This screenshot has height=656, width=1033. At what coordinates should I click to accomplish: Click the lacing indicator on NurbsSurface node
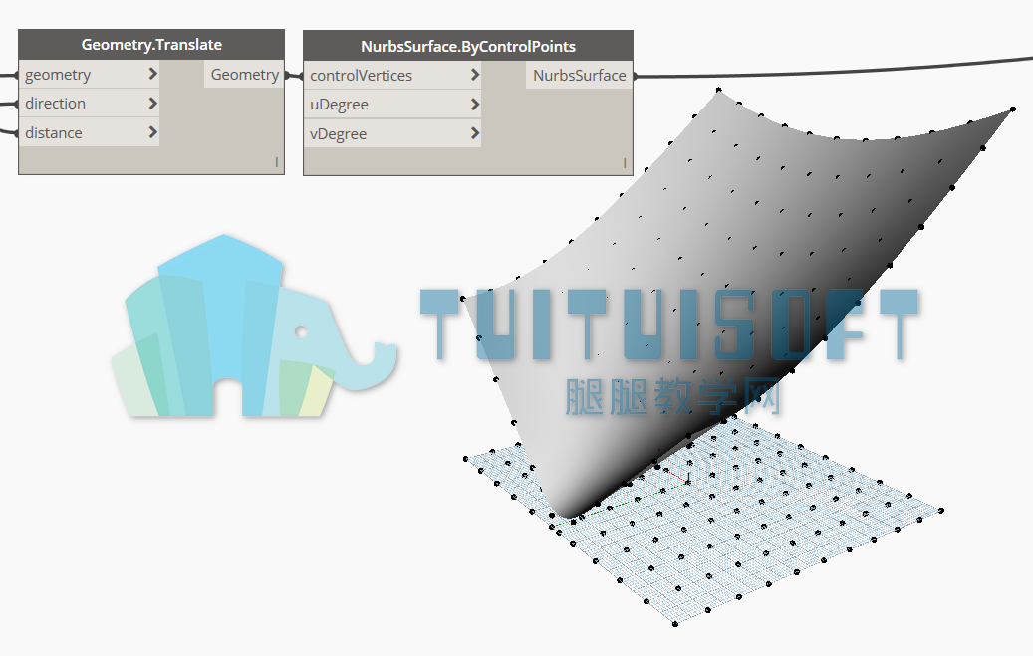(x=625, y=162)
